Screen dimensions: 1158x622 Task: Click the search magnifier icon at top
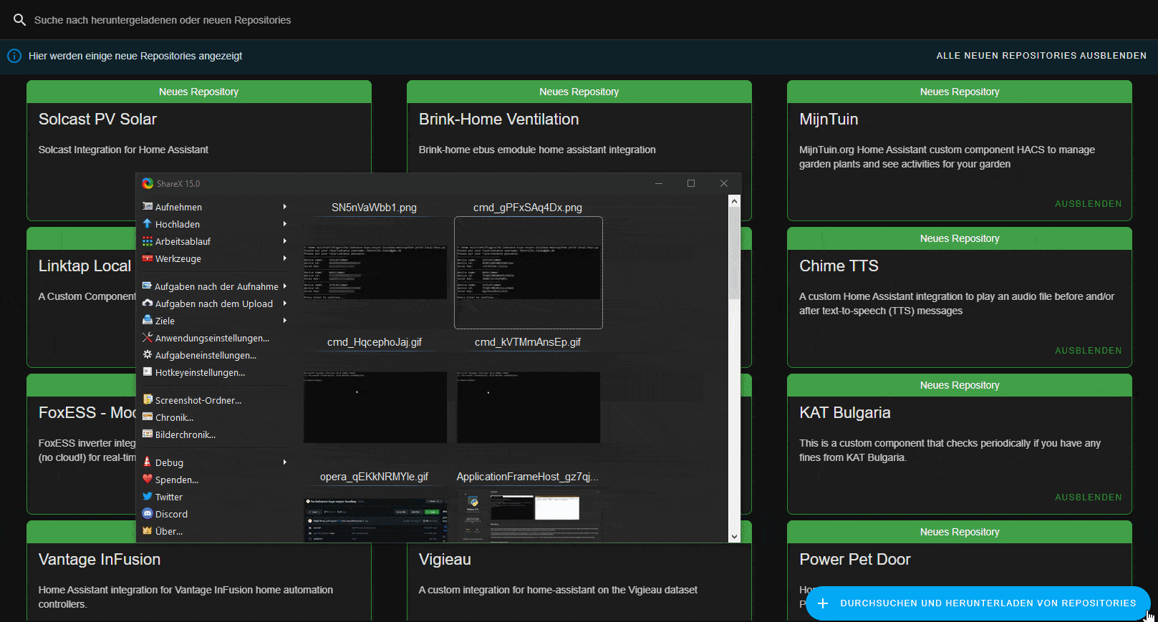pos(19,20)
